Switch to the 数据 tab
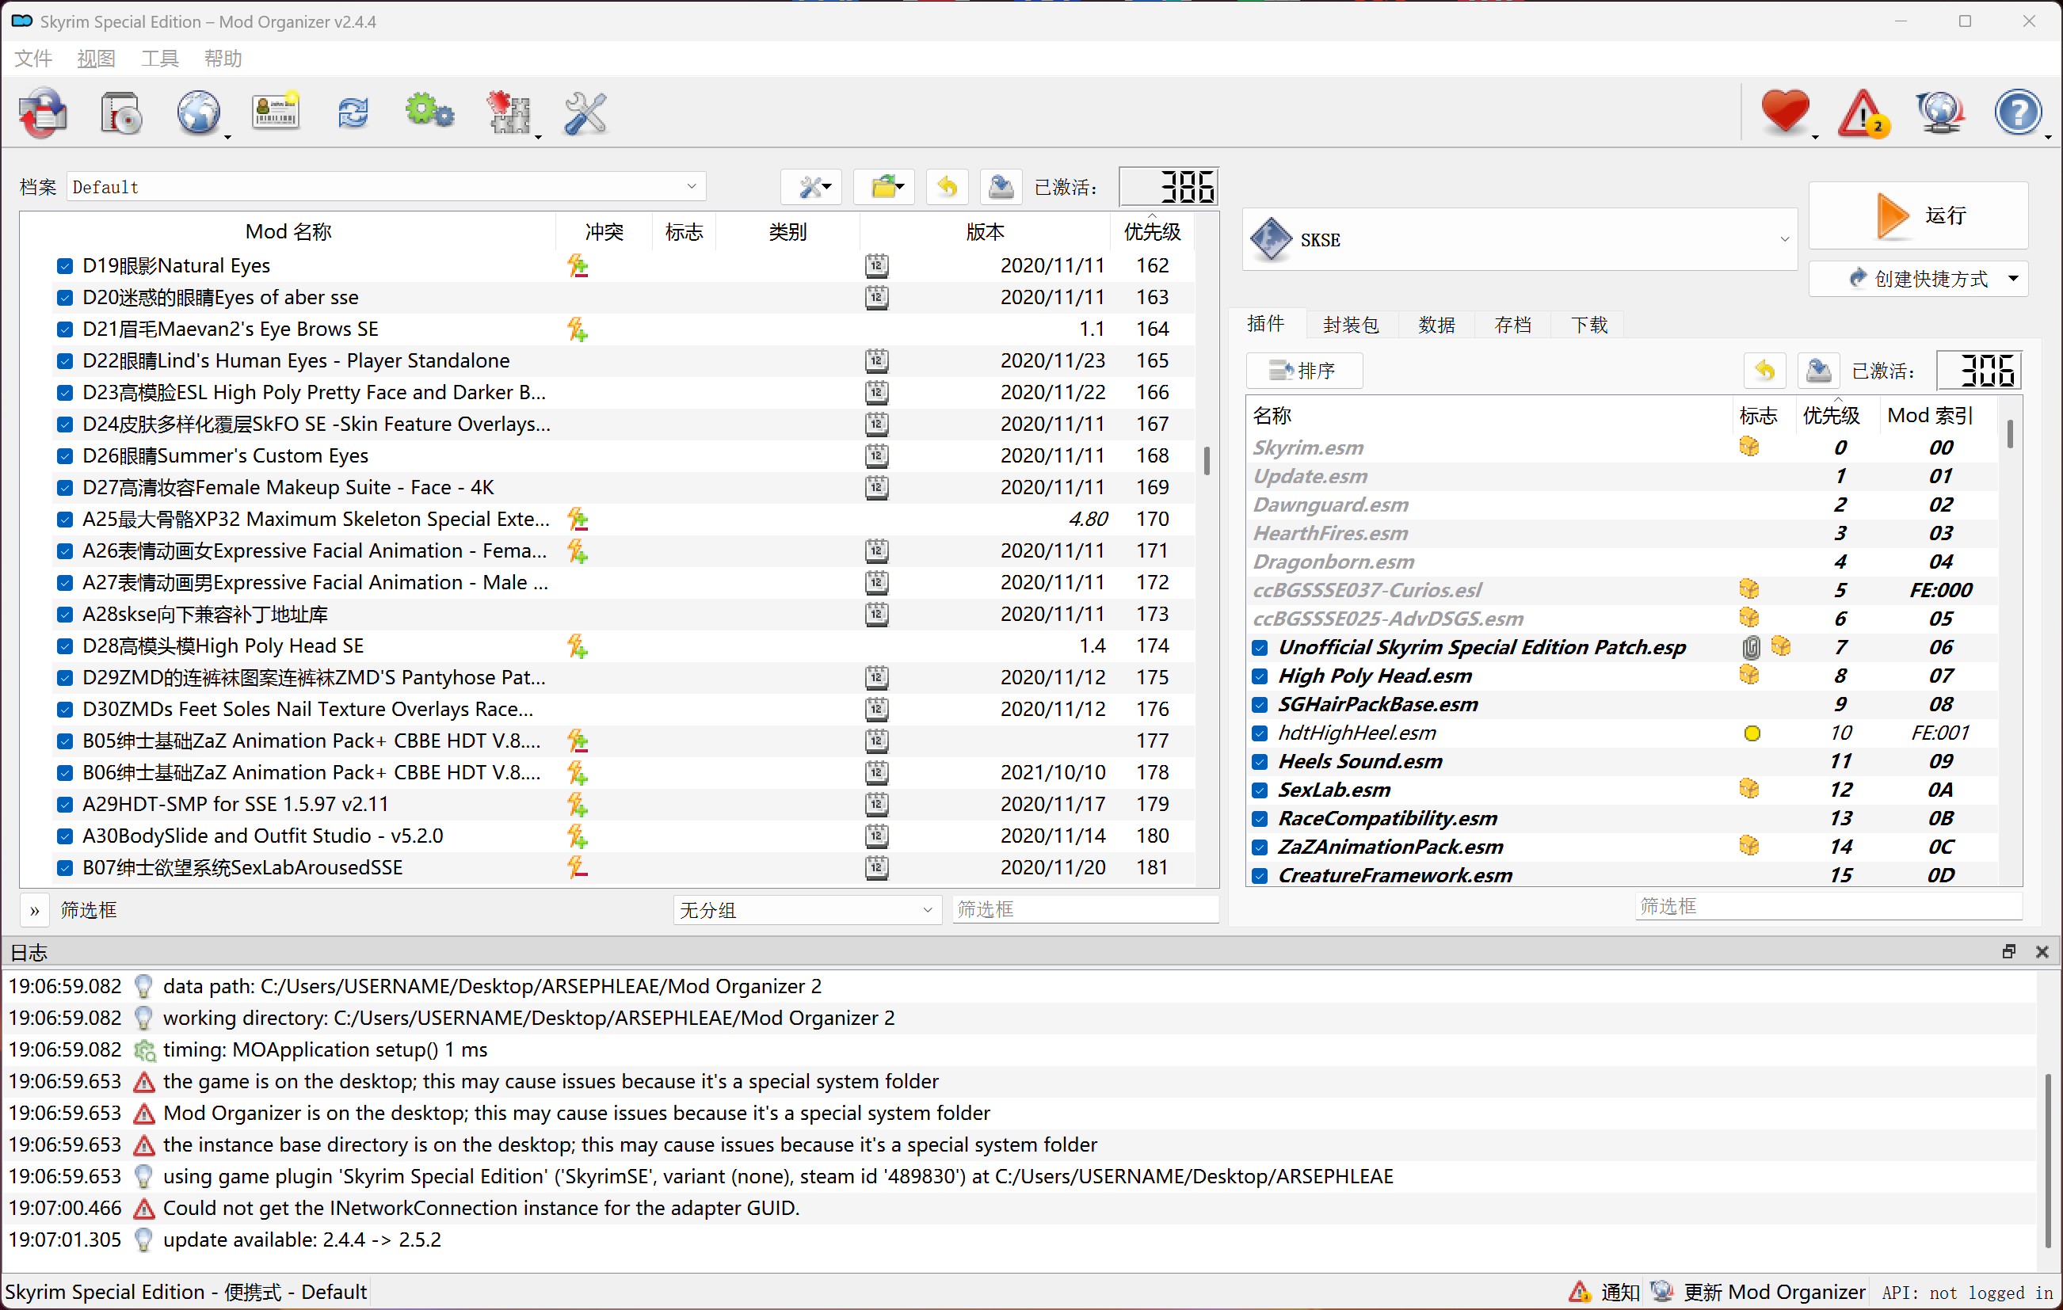Viewport: 2063px width, 1310px height. [x=1437, y=325]
